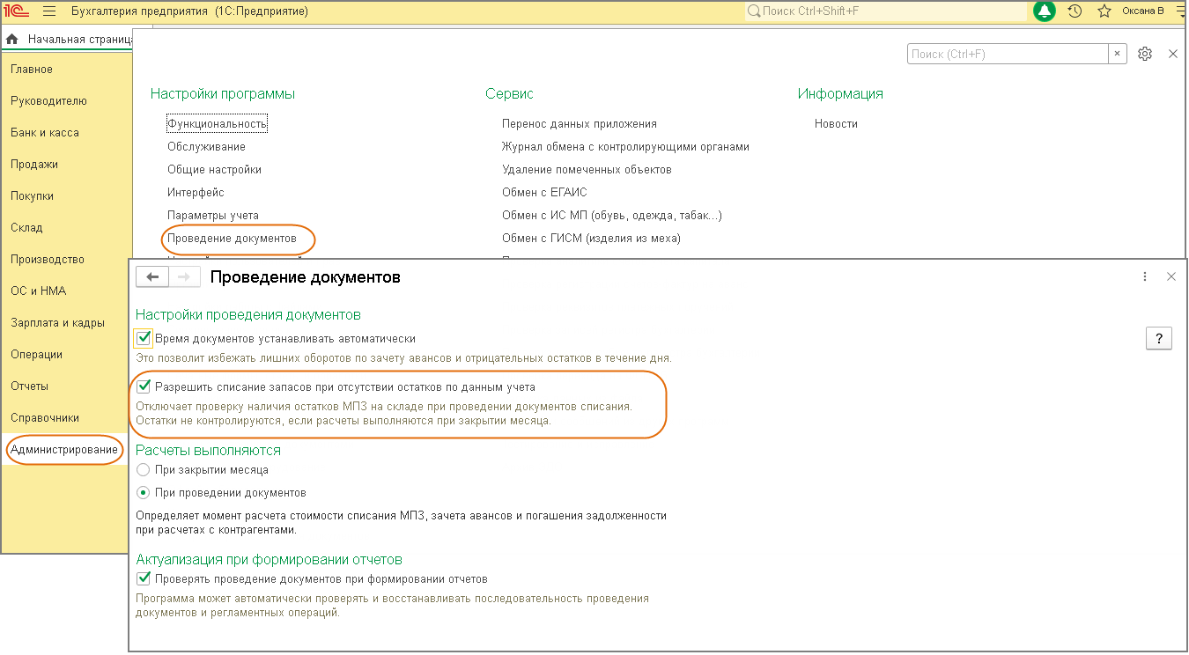Open favorites star icon
The image size is (1189, 655).
(1104, 11)
